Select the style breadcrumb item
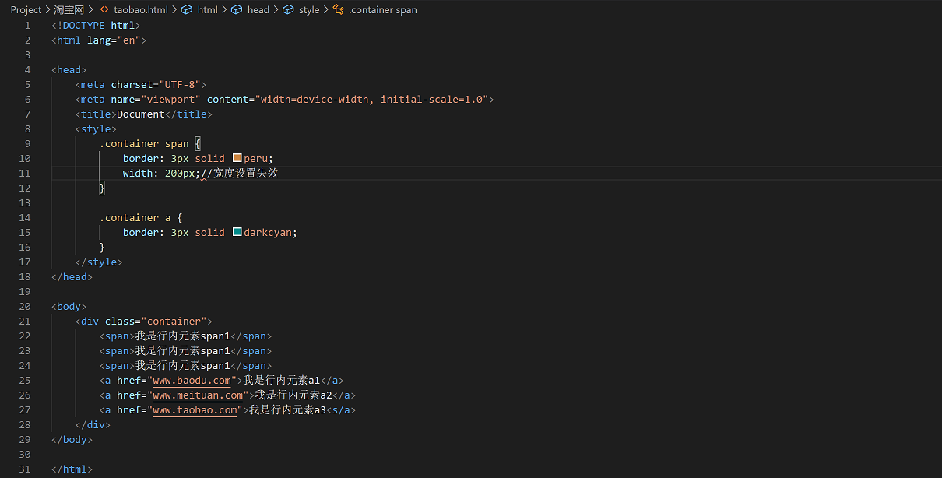The height and width of the screenshot is (478, 942). pyautogui.click(x=309, y=10)
